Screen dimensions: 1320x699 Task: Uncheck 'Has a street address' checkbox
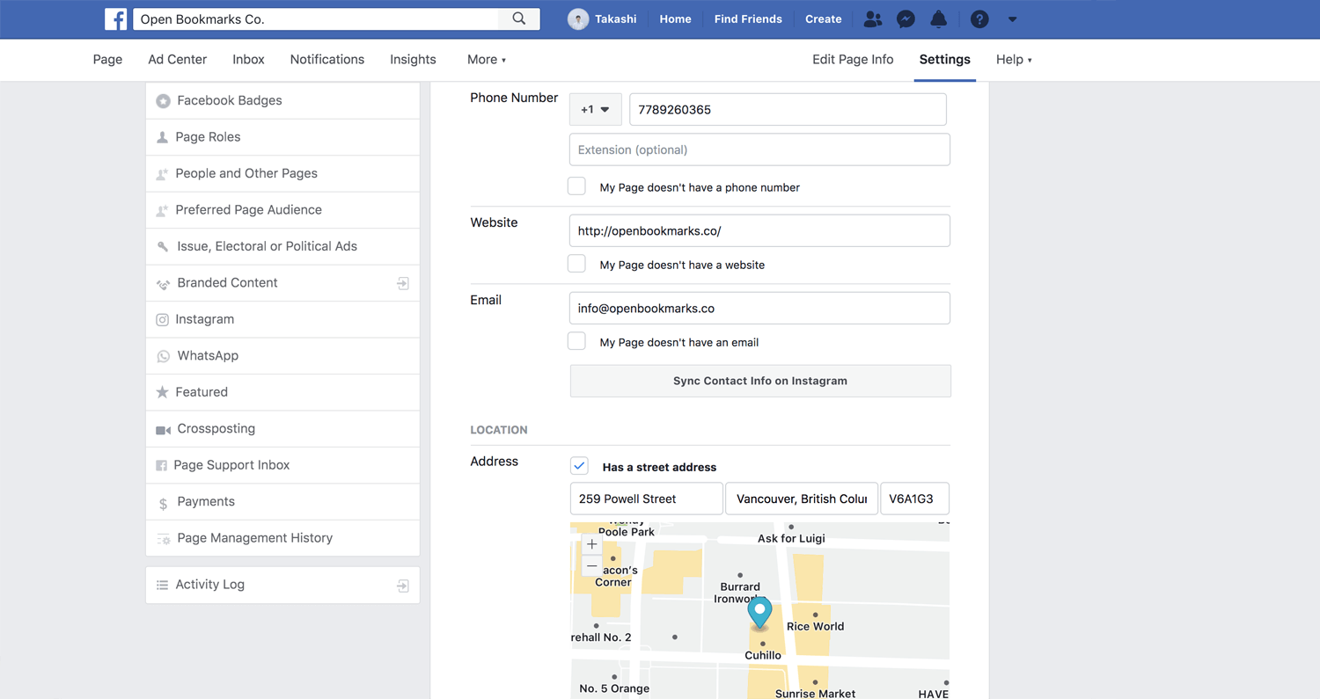click(x=579, y=466)
